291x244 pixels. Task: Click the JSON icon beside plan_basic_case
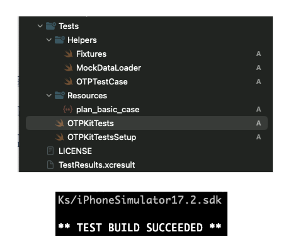pyautogui.click(x=68, y=109)
